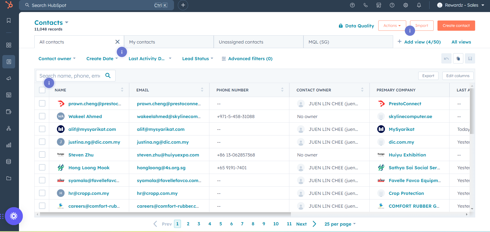490x232 pixels.
Task: Open the settings gear icon
Action: [x=406, y=5]
